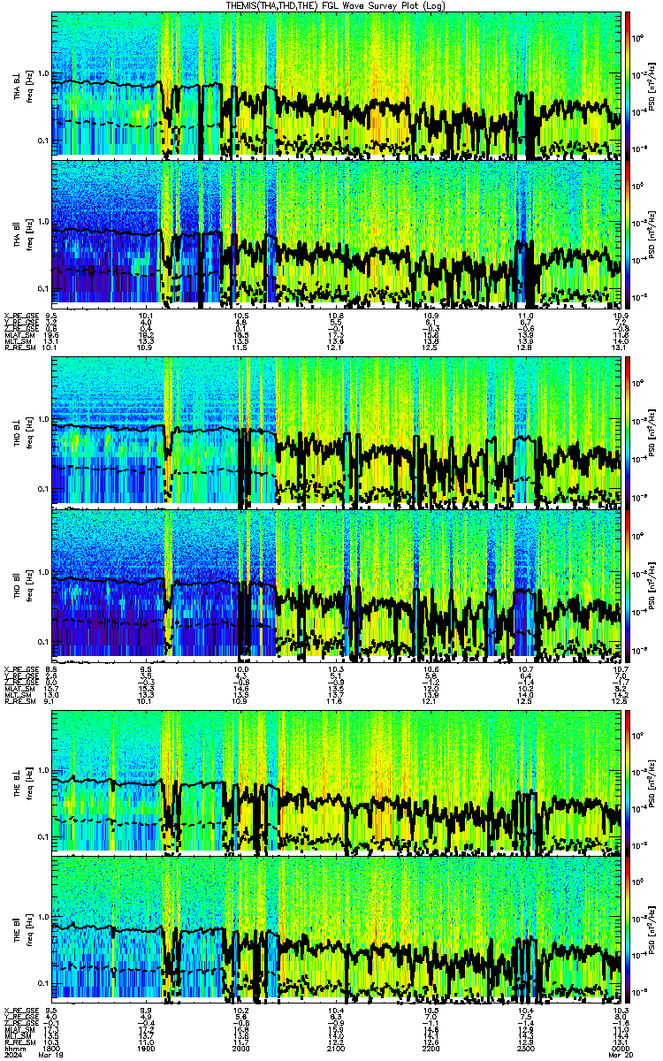Click the "1900" time tick label
Viewport: 663px width, 1061px height.
tap(147, 1048)
